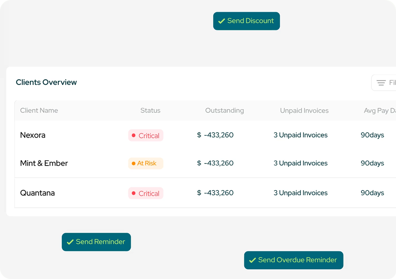
Task: Sort by Status column header
Action: tap(150, 110)
